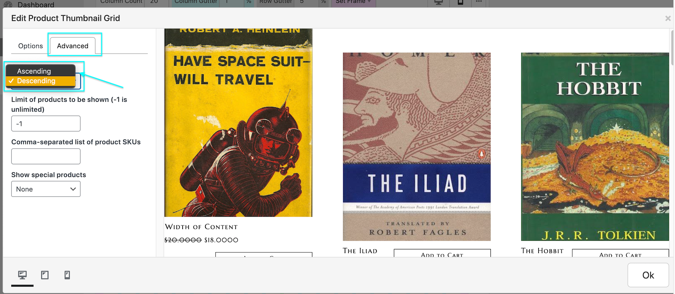
Task: Switch to the Advanced tab
Action: (x=73, y=46)
